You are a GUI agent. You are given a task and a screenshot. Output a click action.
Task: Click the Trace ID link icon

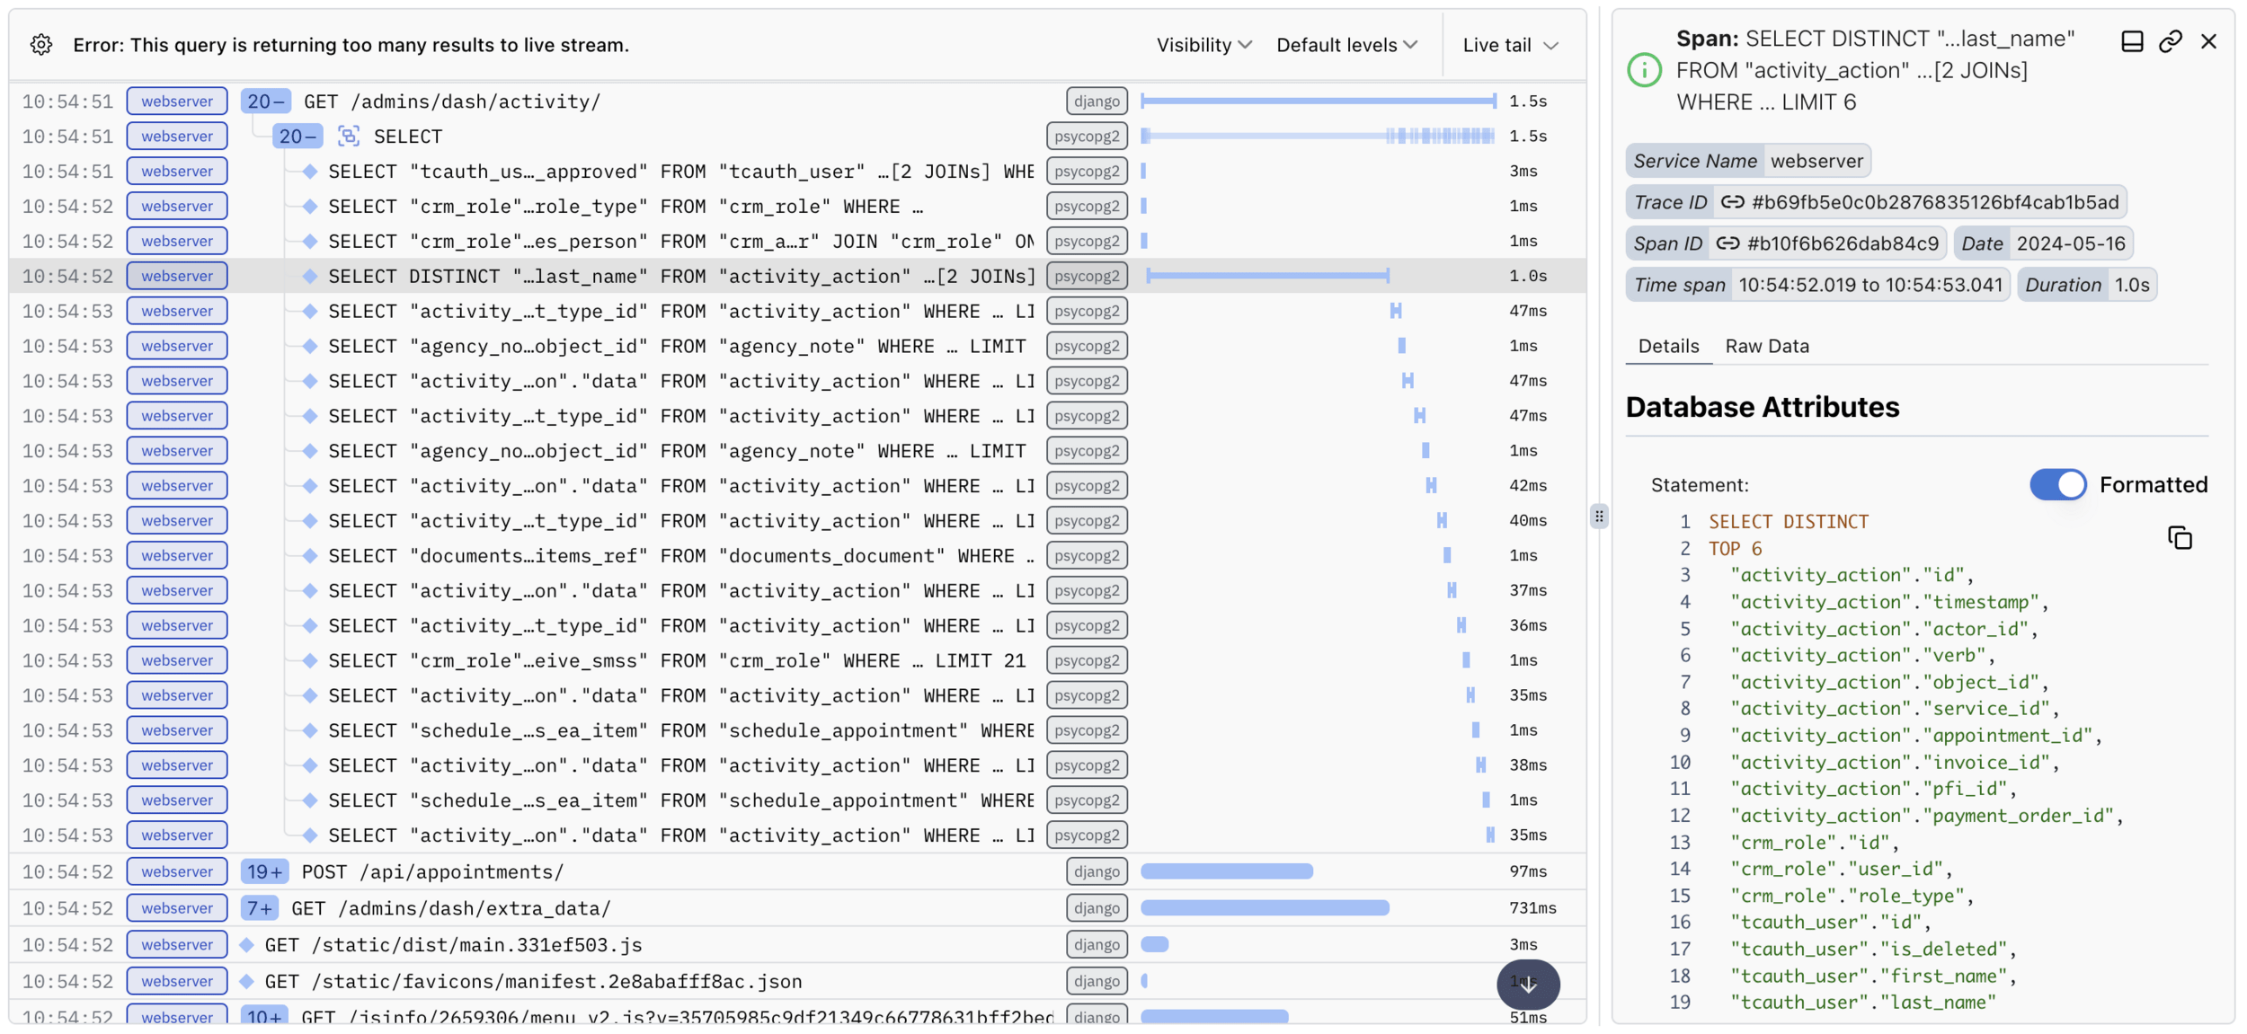point(1732,202)
